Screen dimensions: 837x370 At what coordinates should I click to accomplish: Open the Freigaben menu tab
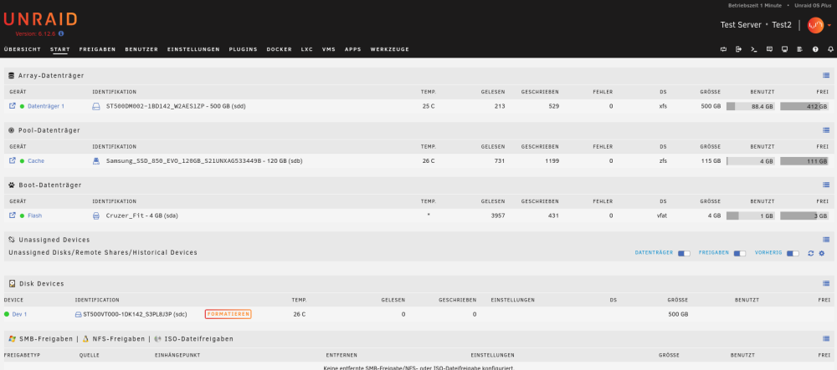[98, 49]
